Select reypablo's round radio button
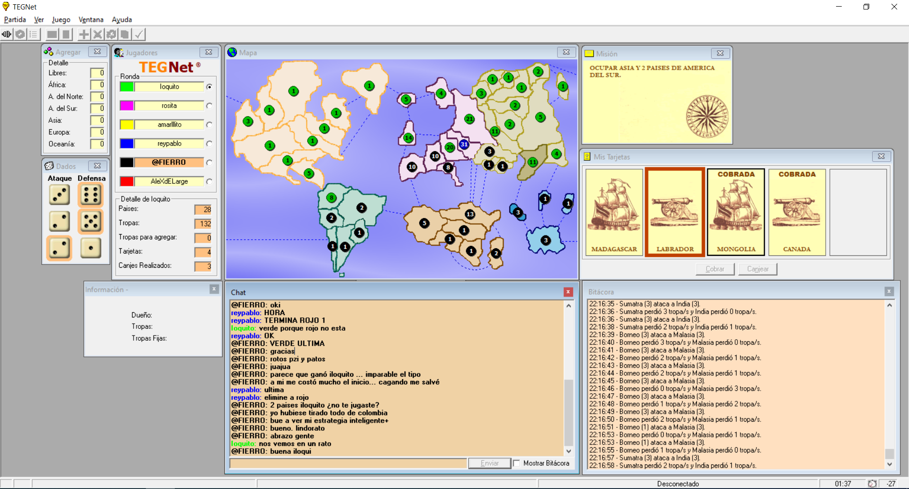 (209, 144)
